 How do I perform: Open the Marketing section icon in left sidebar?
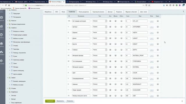[x=1, y=18]
